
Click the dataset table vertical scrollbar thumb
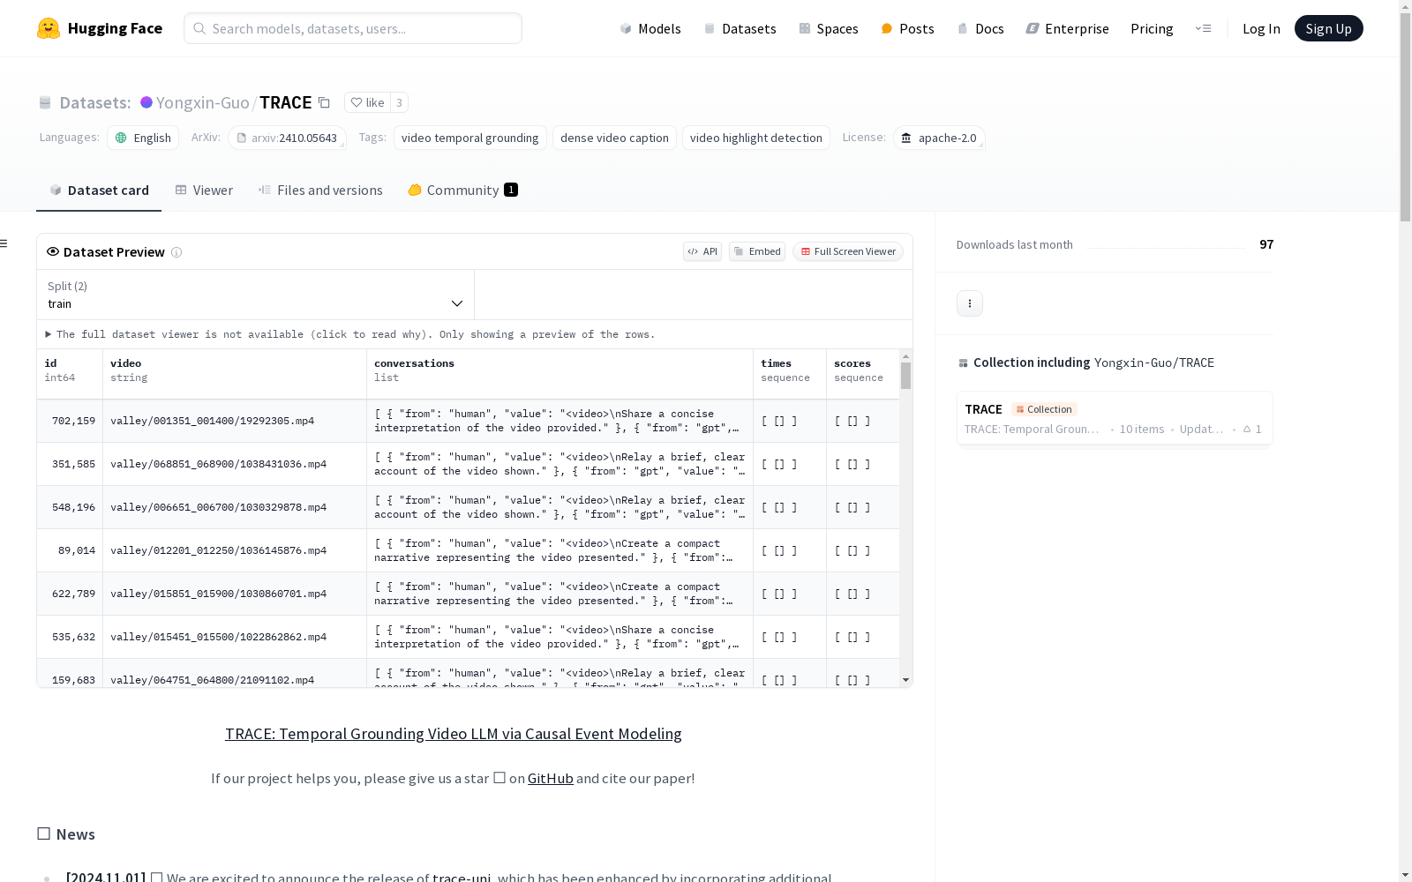pos(905,376)
